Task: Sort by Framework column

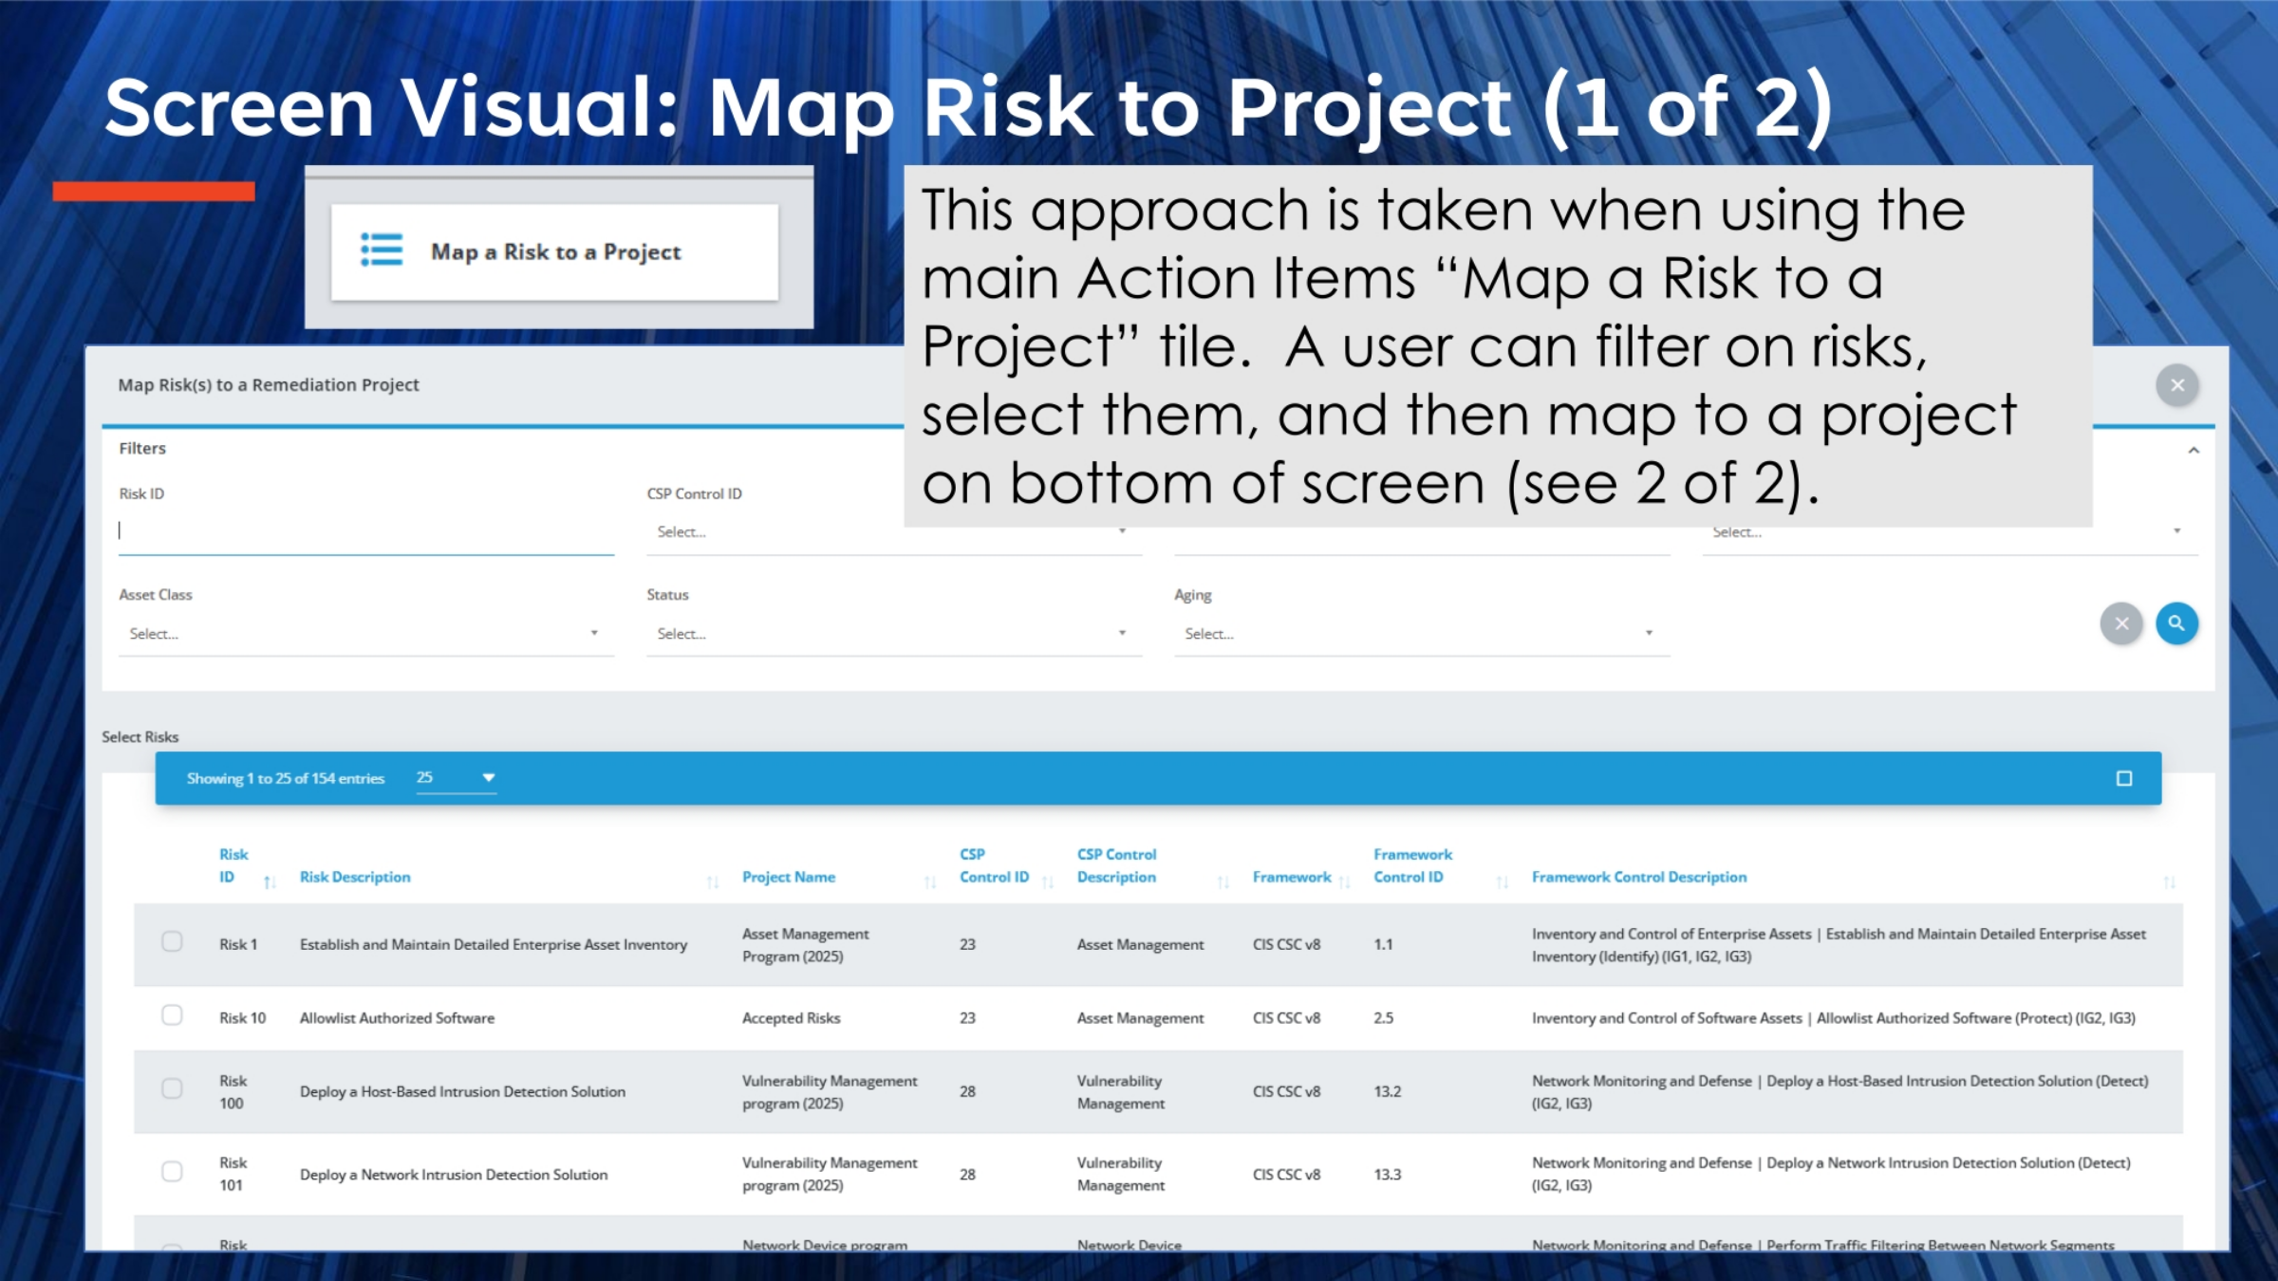Action: coord(1344,882)
